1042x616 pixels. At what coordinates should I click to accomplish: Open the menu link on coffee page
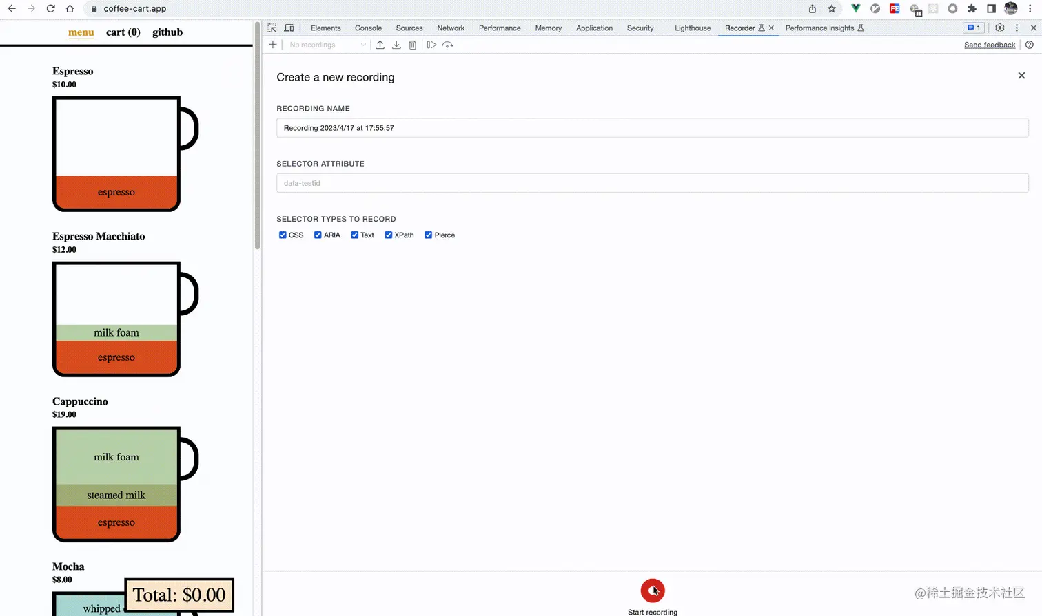click(81, 32)
